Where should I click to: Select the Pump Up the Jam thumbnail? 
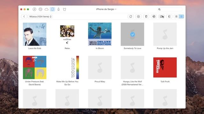pyautogui.click(x=165, y=34)
